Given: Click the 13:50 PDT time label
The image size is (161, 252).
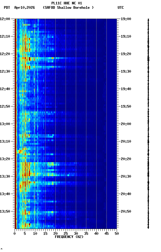Looking at the screenshot, I should click(5, 211).
